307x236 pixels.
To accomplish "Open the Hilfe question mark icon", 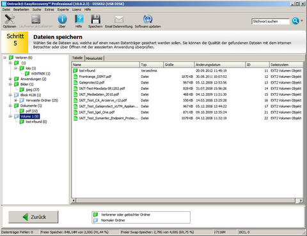I will [79, 19].
